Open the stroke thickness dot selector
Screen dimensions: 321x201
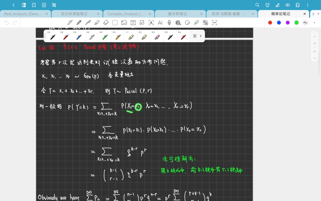click(x=314, y=23)
